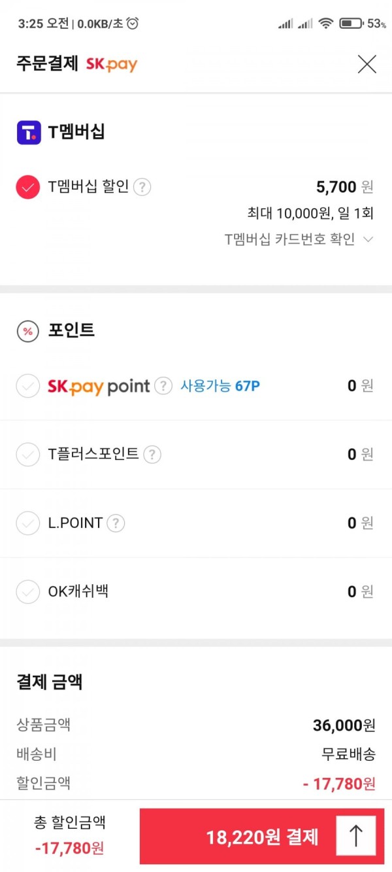This screenshot has height=872, width=392.
Task: Tap the T membership logo icon
Action: 28,132
